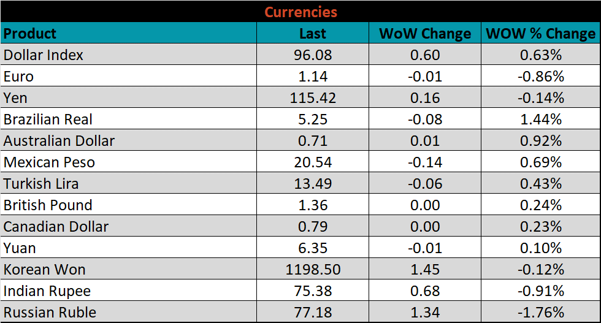Select the Last column header

tap(313, 34)
